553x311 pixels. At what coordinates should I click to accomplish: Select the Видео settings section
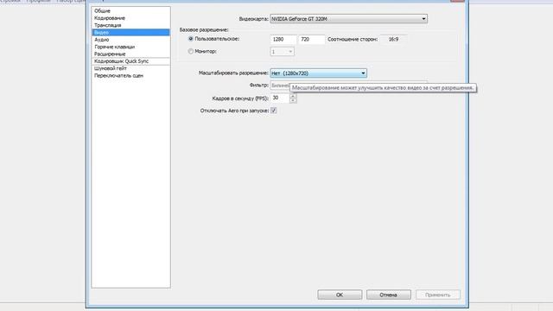pyautogui.click(x=130, y=33)
